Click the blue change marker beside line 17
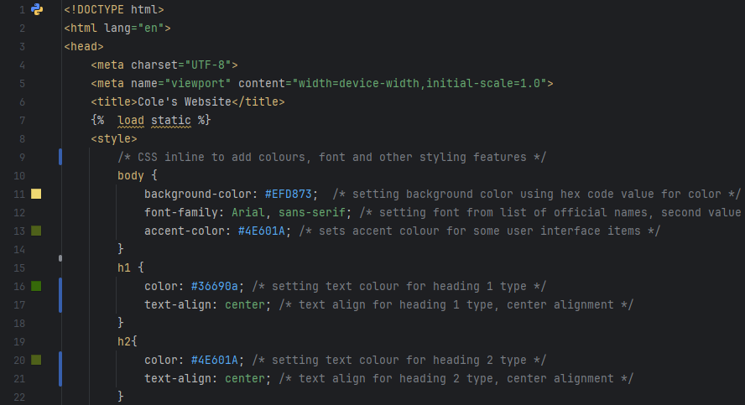 coord(60,304)
